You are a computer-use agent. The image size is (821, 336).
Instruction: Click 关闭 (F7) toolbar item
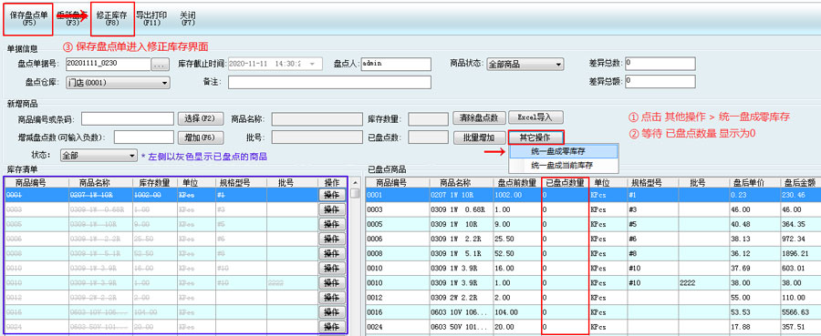[x=187, y=19]
